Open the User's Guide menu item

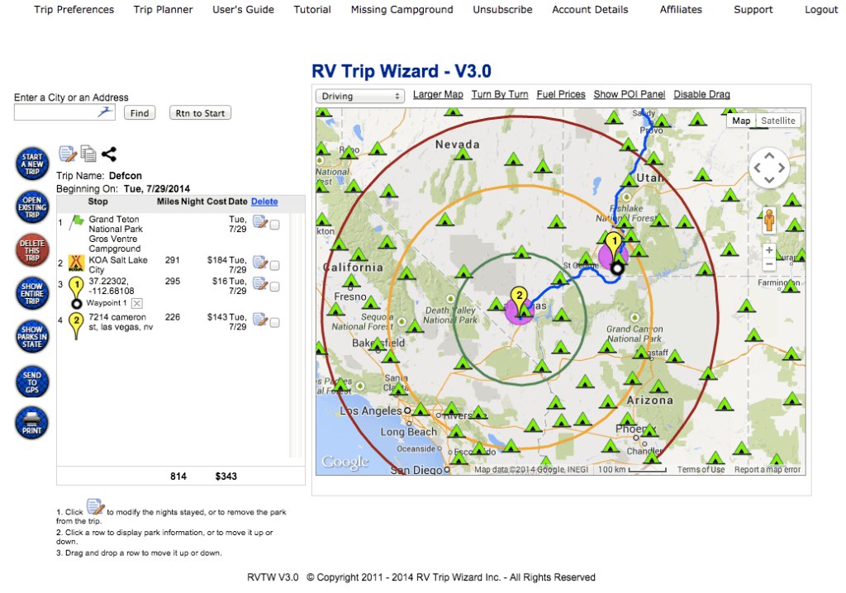pyautogui.click(x=244, y=10)
